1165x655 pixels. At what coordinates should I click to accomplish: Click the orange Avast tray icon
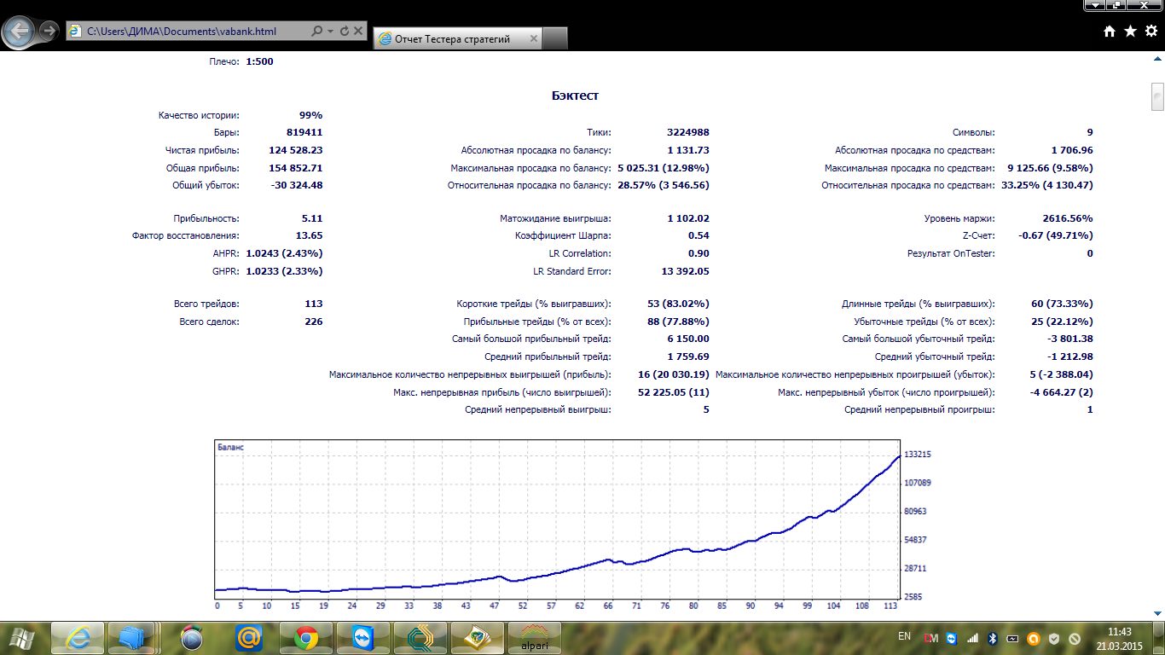coord(1034,638)
